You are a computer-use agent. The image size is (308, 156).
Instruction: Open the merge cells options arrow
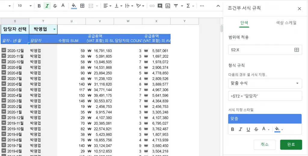pos(97,6)
